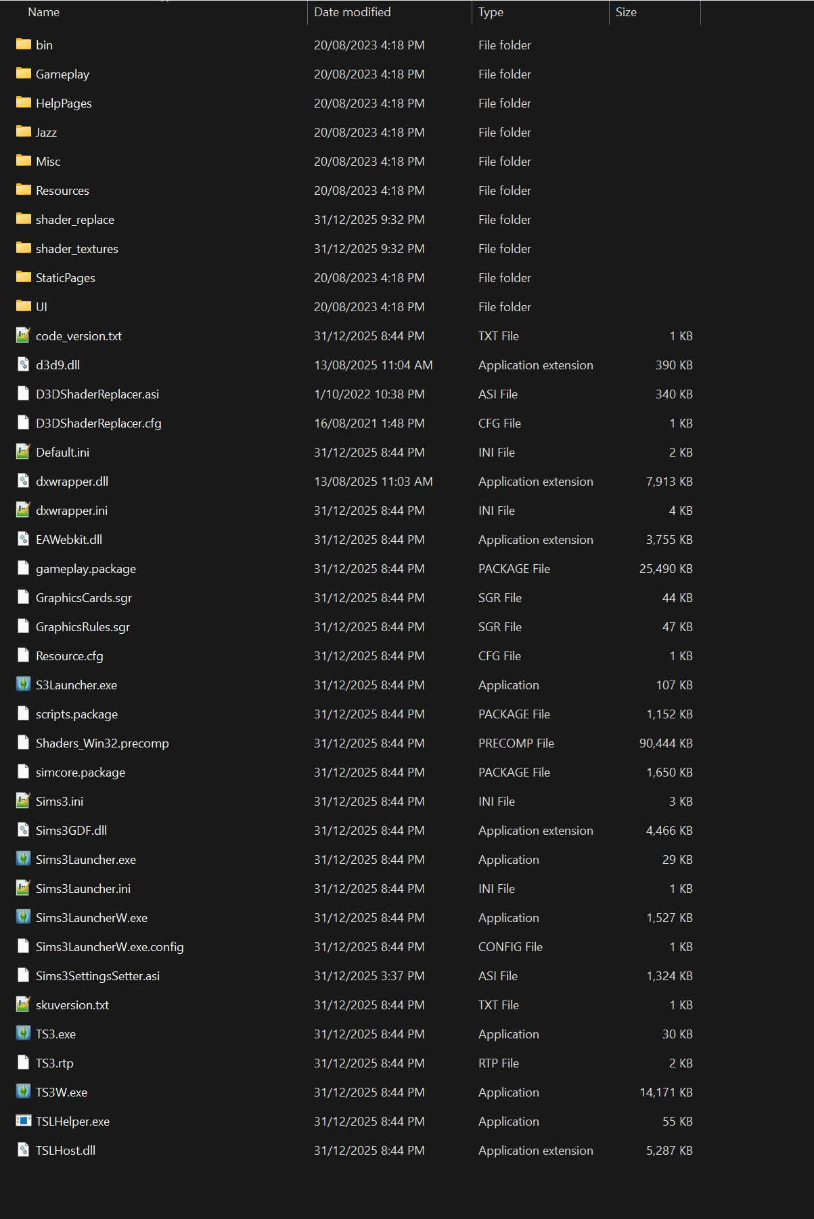The image size is (814, 1219).
Task: Click the 1/10/2022 10:38 PM date cell
Action: pos(369,394)
